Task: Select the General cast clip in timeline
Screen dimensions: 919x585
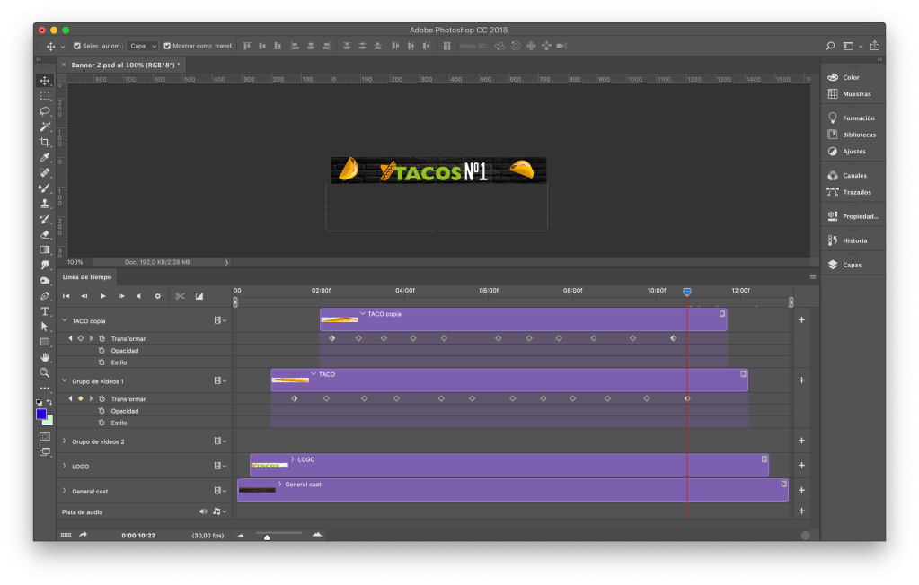Action: point(513,490)
